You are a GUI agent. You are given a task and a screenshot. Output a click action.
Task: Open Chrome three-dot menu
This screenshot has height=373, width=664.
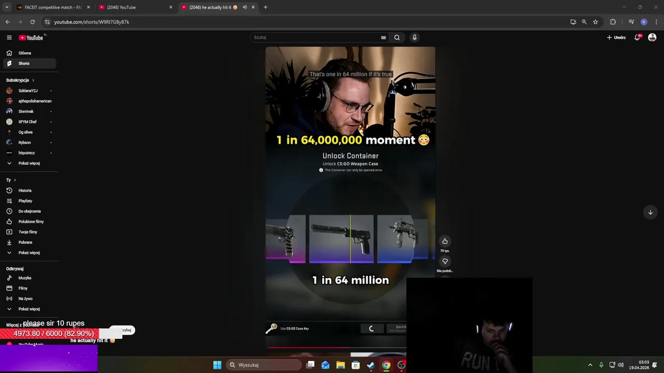pyautogui.click(x=656, y=22)
